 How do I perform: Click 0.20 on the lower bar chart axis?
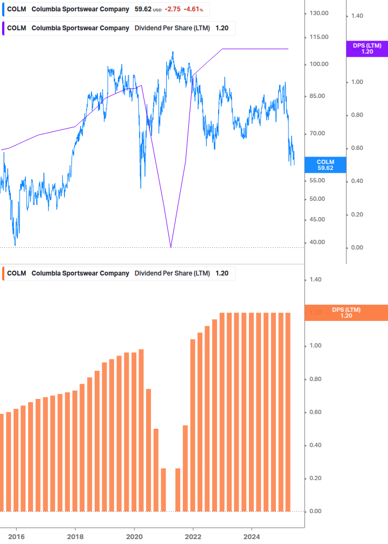[x=315, y=479]
